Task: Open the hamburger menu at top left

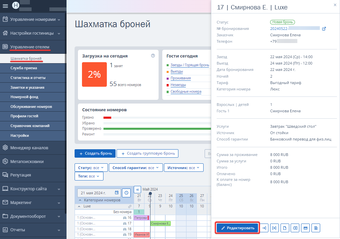Action: 5,6
